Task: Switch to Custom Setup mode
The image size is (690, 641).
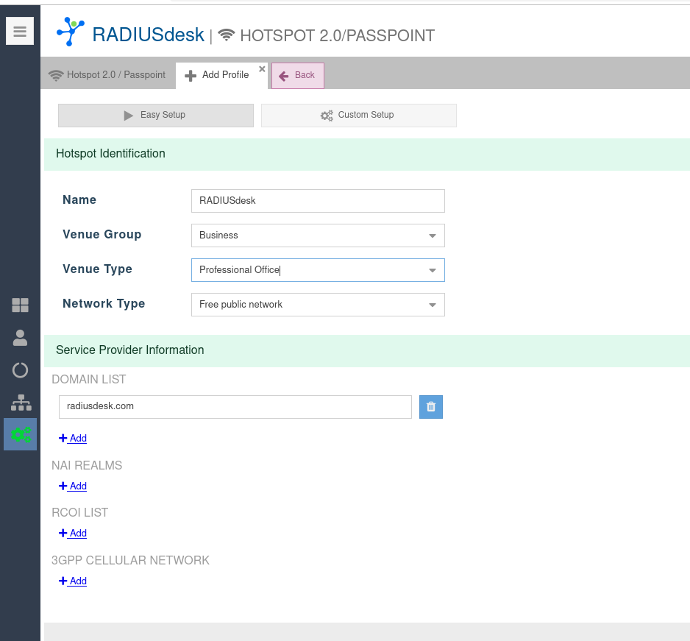Action: click(358, 116)
